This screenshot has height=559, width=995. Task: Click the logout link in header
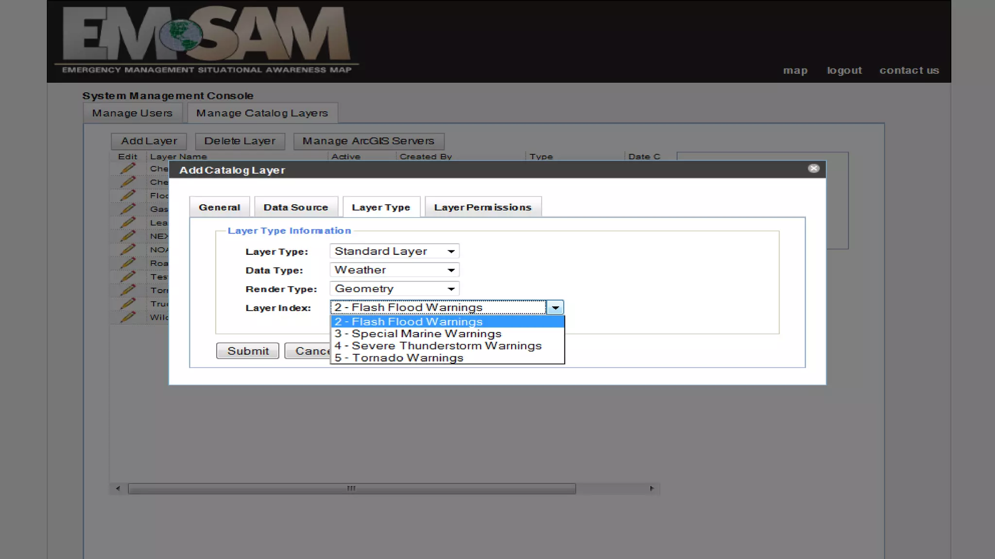(x=844, y=70)
